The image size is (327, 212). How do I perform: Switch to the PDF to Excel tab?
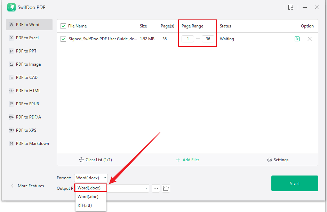point(29,38)
